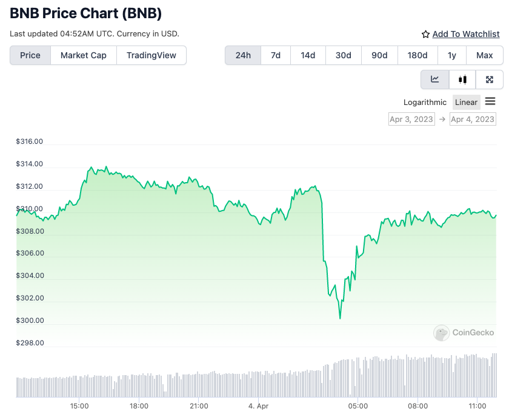Switch to the Market Cap tab
Image resolution: width=509 pixels, height=420 pixels.
click(x=84, y=55)
